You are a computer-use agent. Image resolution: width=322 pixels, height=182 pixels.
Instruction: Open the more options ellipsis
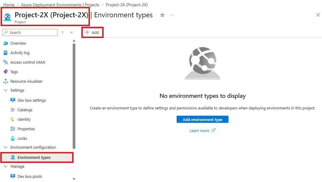click(x=172, y=15)
